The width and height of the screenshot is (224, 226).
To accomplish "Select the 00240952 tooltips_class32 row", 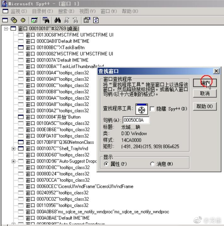I will pos(57,193).
